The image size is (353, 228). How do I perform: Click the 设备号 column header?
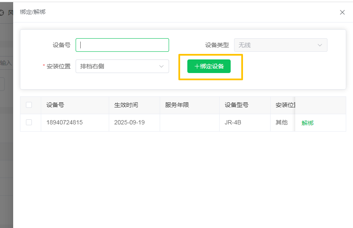pos(55,105)
